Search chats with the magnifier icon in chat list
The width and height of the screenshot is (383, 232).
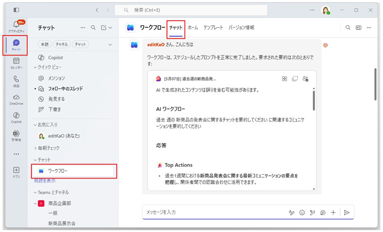point(93,28)
